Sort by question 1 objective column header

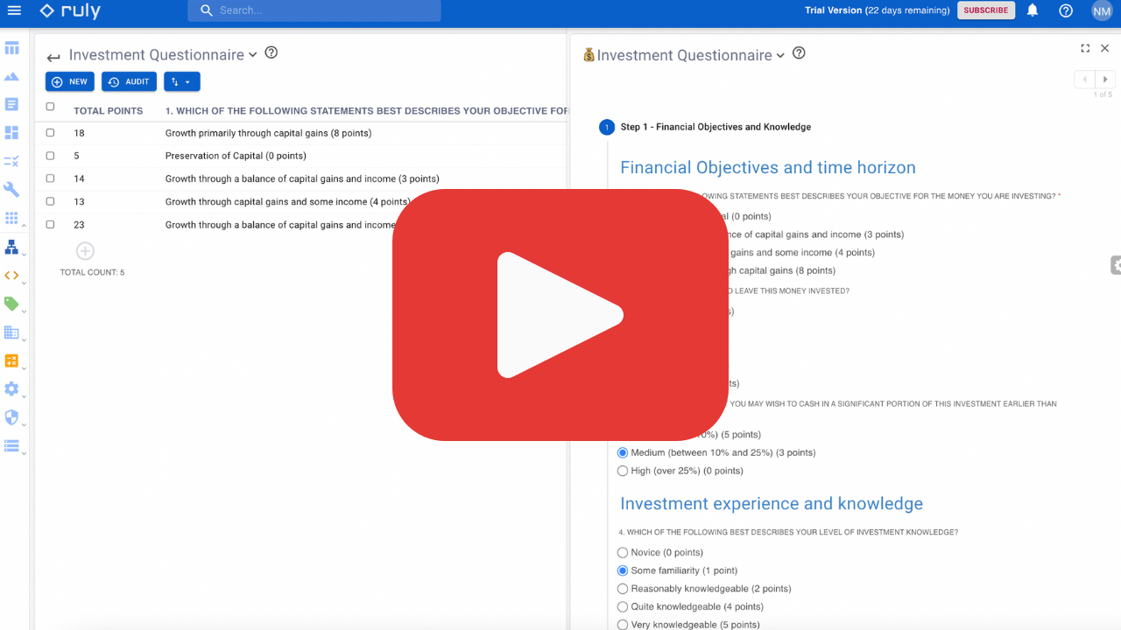pos(367,111)
